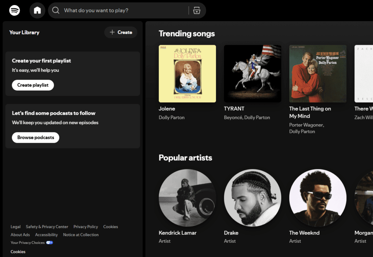Click the Create button in Your Library

tap(121, 32)
